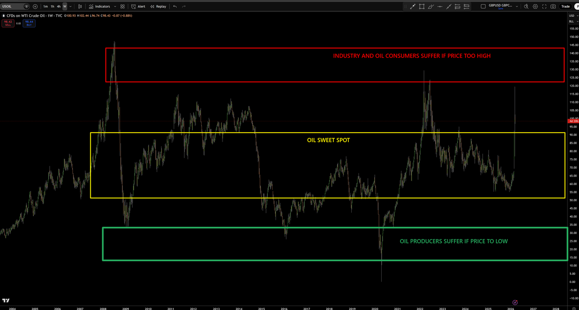
Task: Start bar Replay mode
Action: click(158, 7)
